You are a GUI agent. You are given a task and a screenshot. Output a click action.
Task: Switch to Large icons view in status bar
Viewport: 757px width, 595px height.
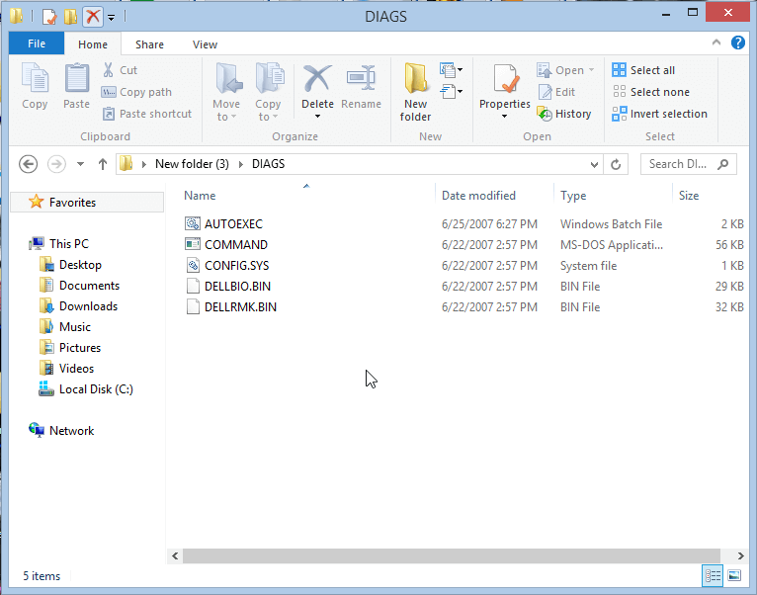coord(734,575)
